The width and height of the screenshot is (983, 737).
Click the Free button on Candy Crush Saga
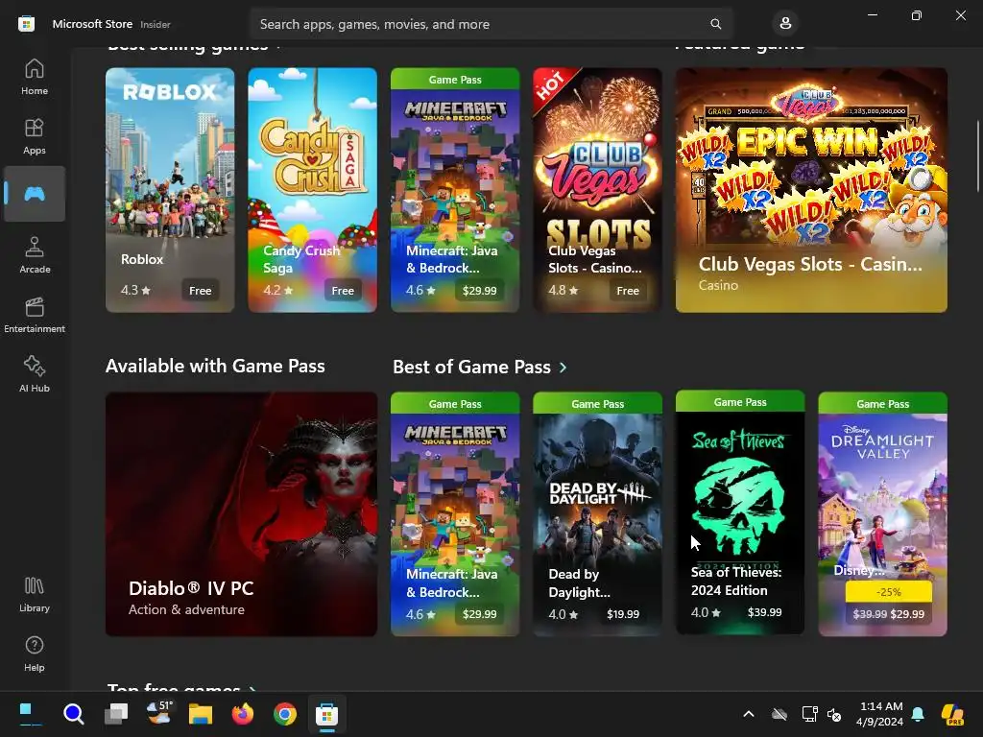coord(343,290)
